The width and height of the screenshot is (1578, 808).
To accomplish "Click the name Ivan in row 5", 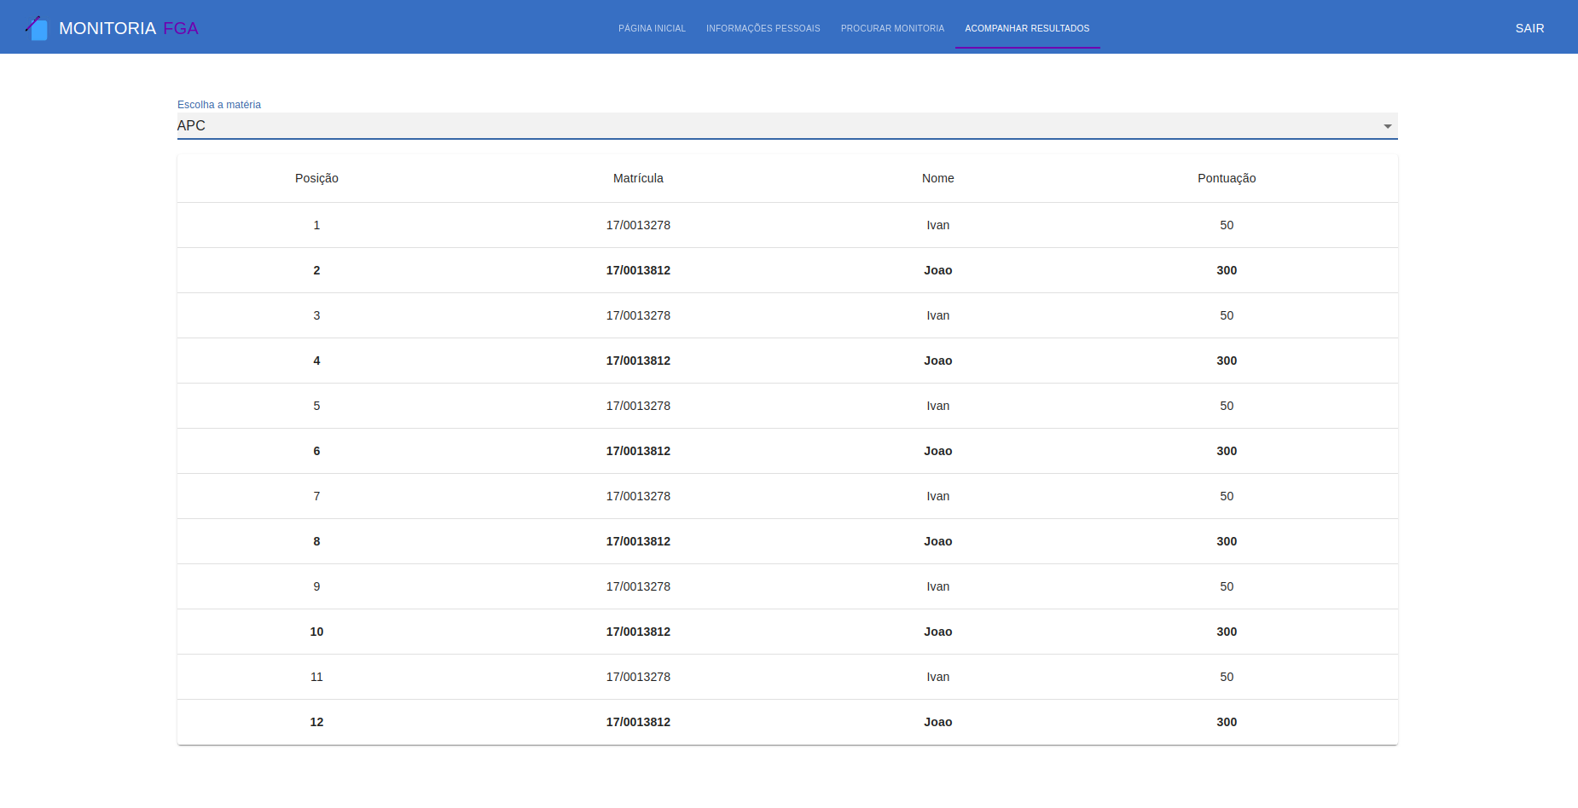I will pos(938,406).
